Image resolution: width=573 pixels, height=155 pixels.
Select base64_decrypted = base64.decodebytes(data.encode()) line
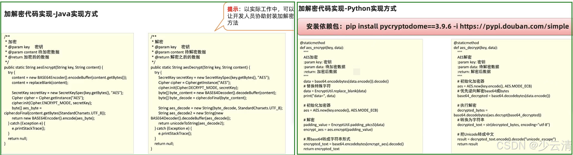(x=504, y=96)
